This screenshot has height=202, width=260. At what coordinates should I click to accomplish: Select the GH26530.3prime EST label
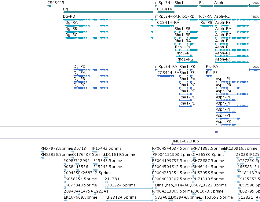click(x=209, y=155)
